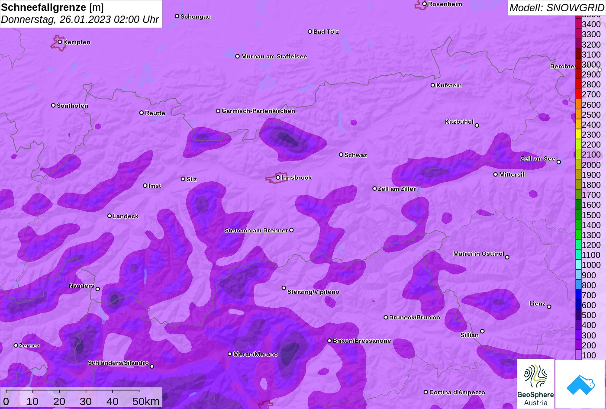The width and height of the screenshot is (606, 409).
Task: Select the Schwaz marker dot
Action: tap(341, 155)
